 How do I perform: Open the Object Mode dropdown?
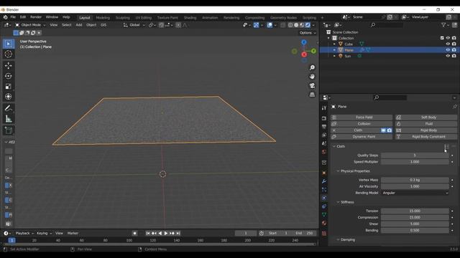coord(30,25)
